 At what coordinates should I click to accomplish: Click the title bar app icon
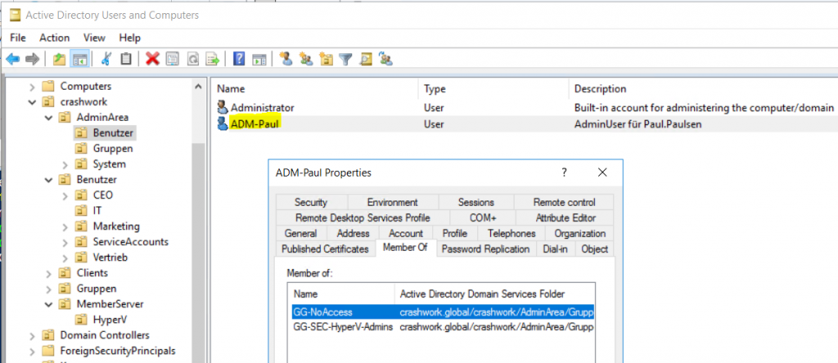click(16, 16)
